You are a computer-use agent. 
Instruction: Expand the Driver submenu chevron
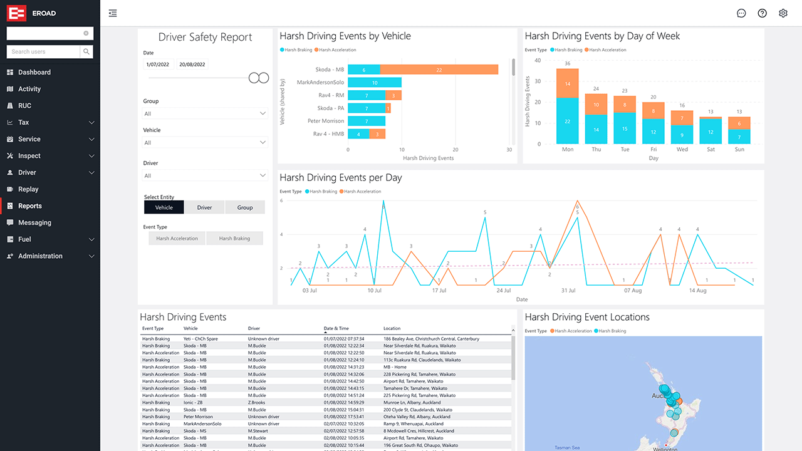click(x=92, y=173)
